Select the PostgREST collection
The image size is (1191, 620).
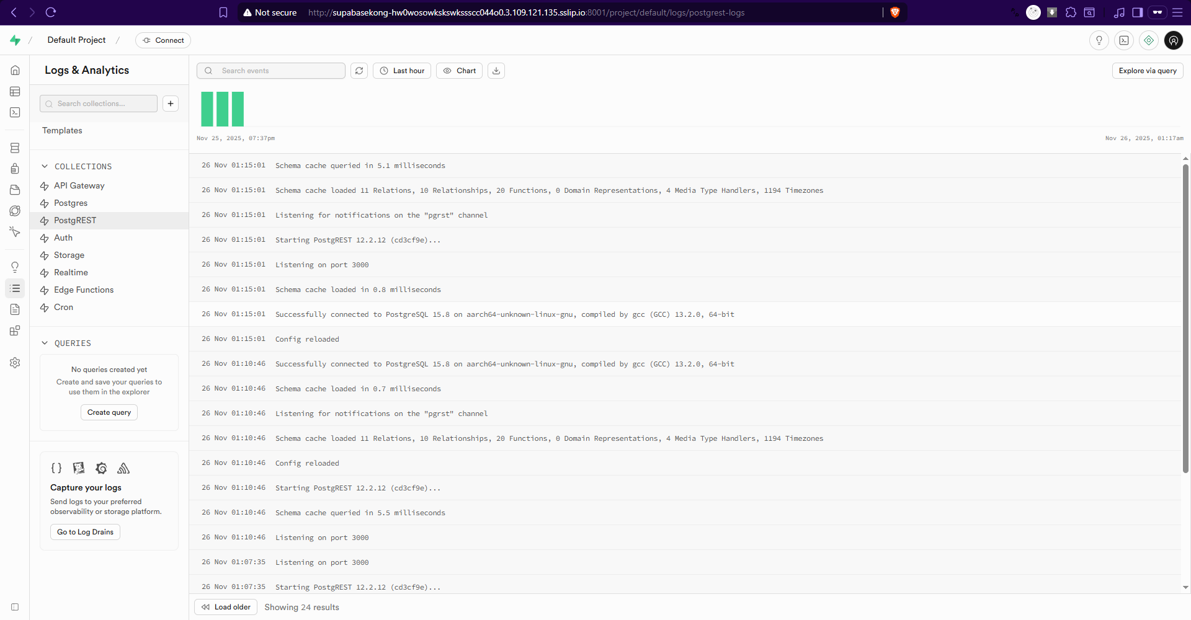[x=109, y=221]
